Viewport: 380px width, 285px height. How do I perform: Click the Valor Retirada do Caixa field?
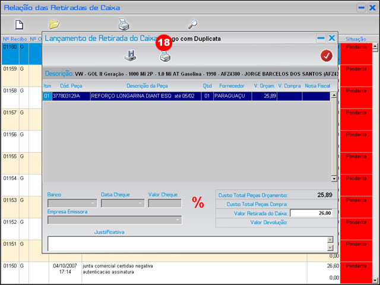pyautogui.click(x=312, y=214)
